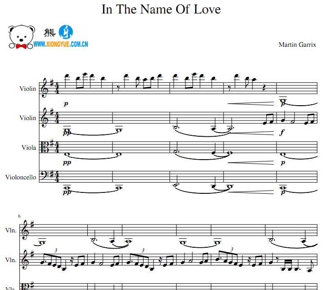327x290 pixels.
Task: Click the Chinese character "熊" logo text
Action: point(49,33)
